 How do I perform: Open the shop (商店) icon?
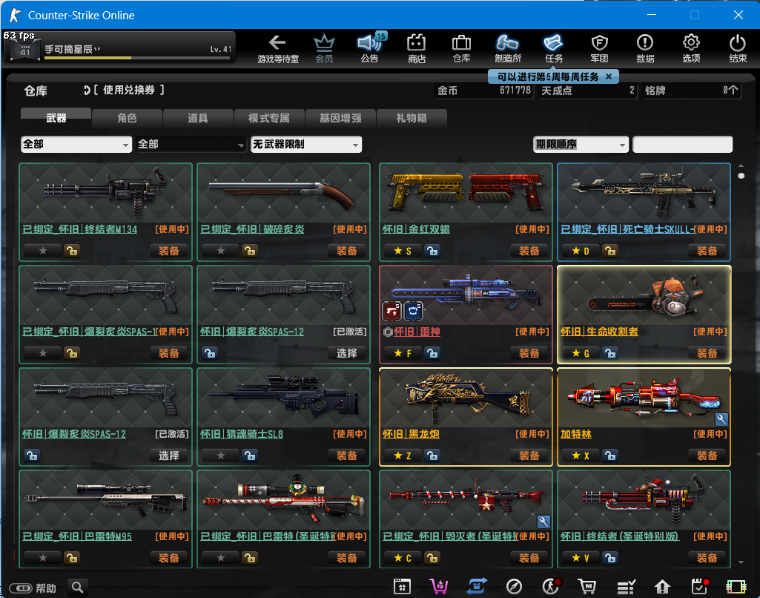click(x=417, y=48)
